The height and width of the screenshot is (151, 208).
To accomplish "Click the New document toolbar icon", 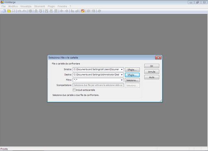I will (x=4, y=11).
